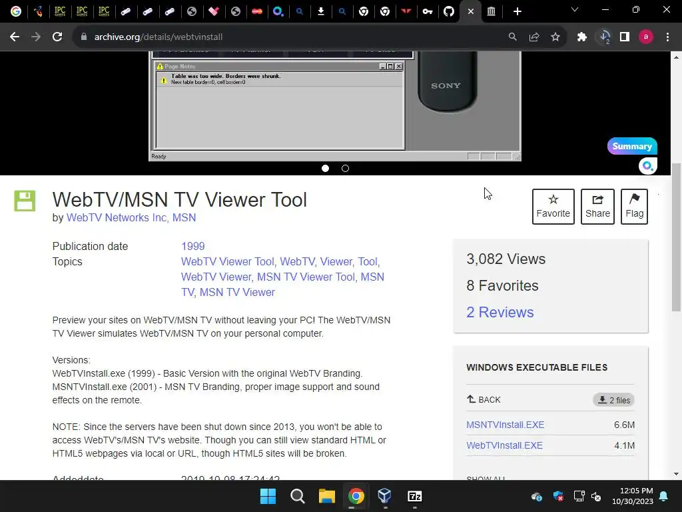Open the 2 Reviews link

(500, 312)
